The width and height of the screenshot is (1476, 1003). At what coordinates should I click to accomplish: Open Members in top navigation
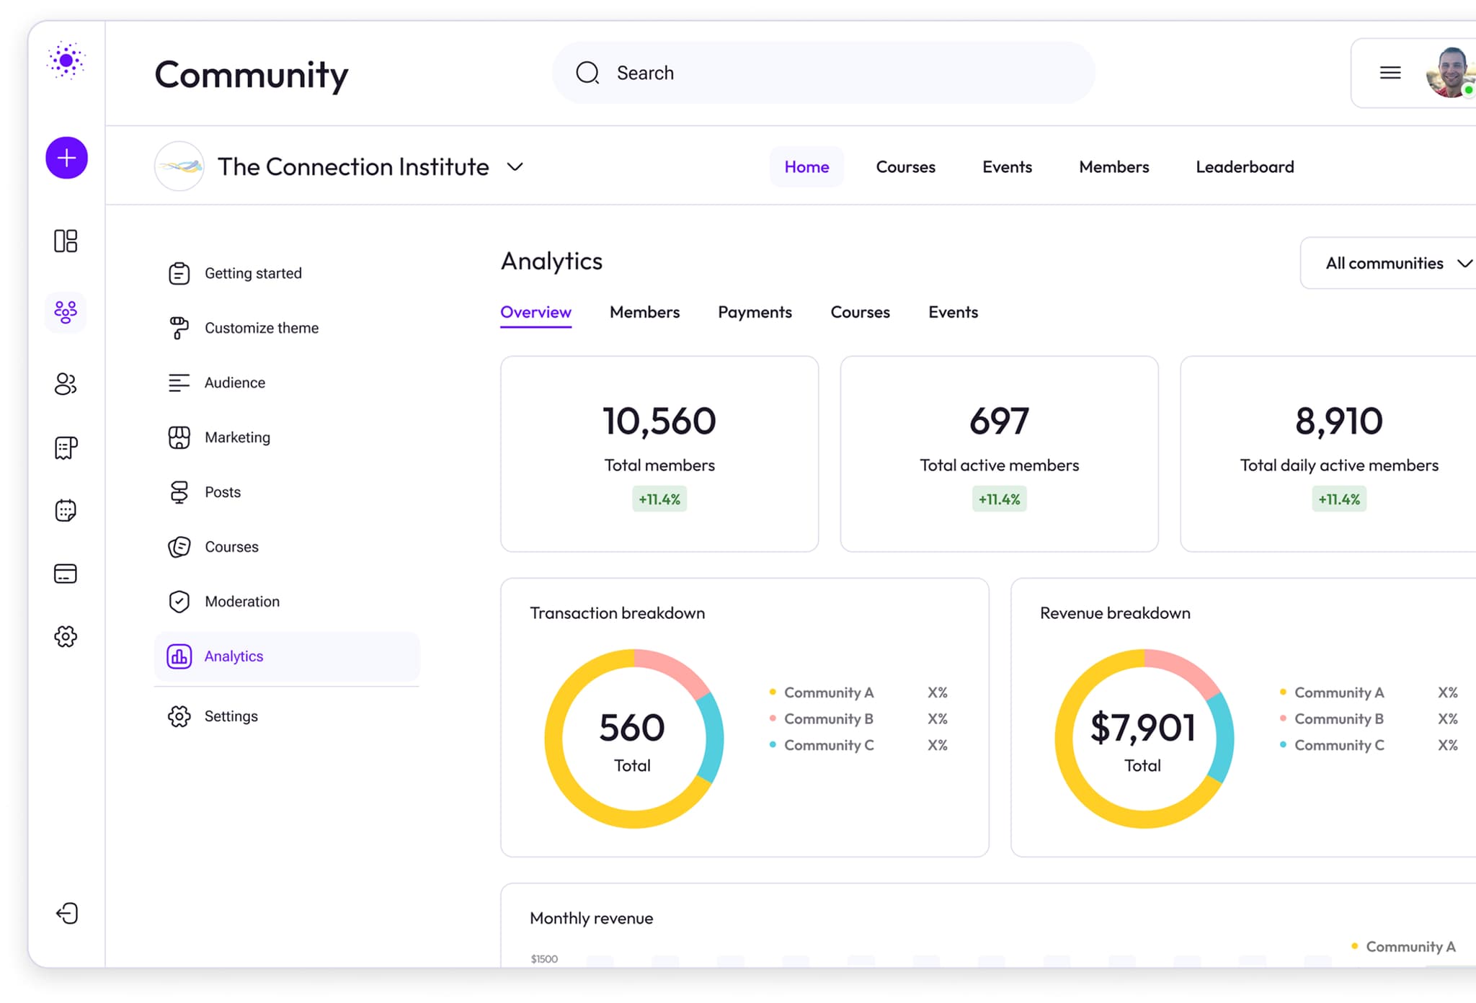(1113, 167)
